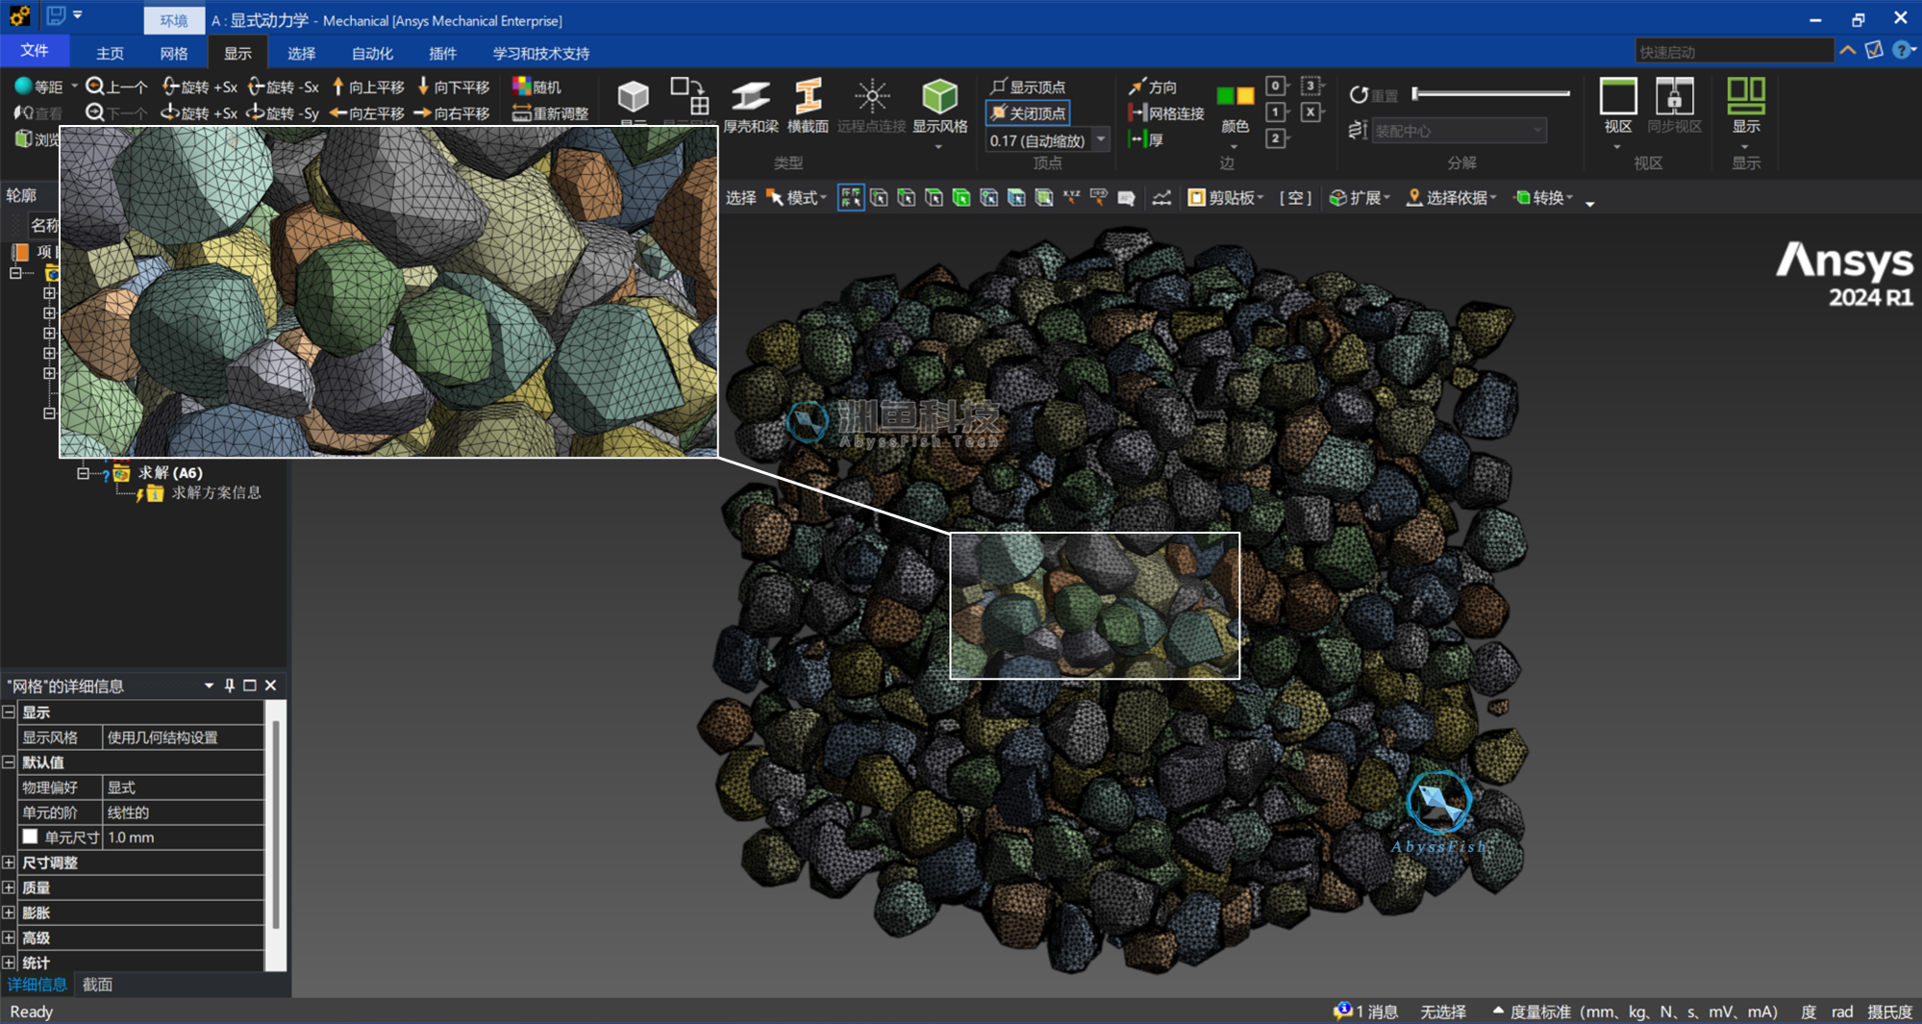This screenshot has width=1922, height=1024.
Task: Open the Clipboard dropdown
Action: (1226, 197)
